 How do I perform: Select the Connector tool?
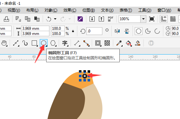(86, 43)
